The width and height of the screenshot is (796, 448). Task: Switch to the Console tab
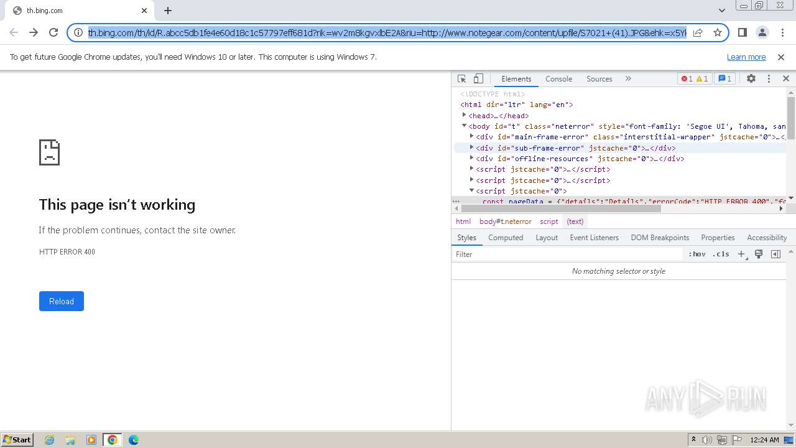[x=558, y=79]
